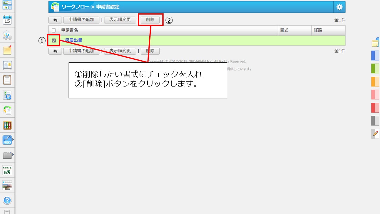Select the green sticky tab on right edge
The height and width of the screenshot is (214, 380).
(376, 69)
